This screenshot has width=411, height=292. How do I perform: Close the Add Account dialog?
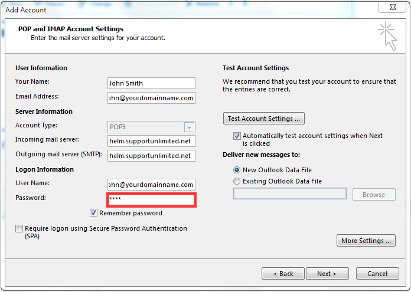tap(393, 7)
